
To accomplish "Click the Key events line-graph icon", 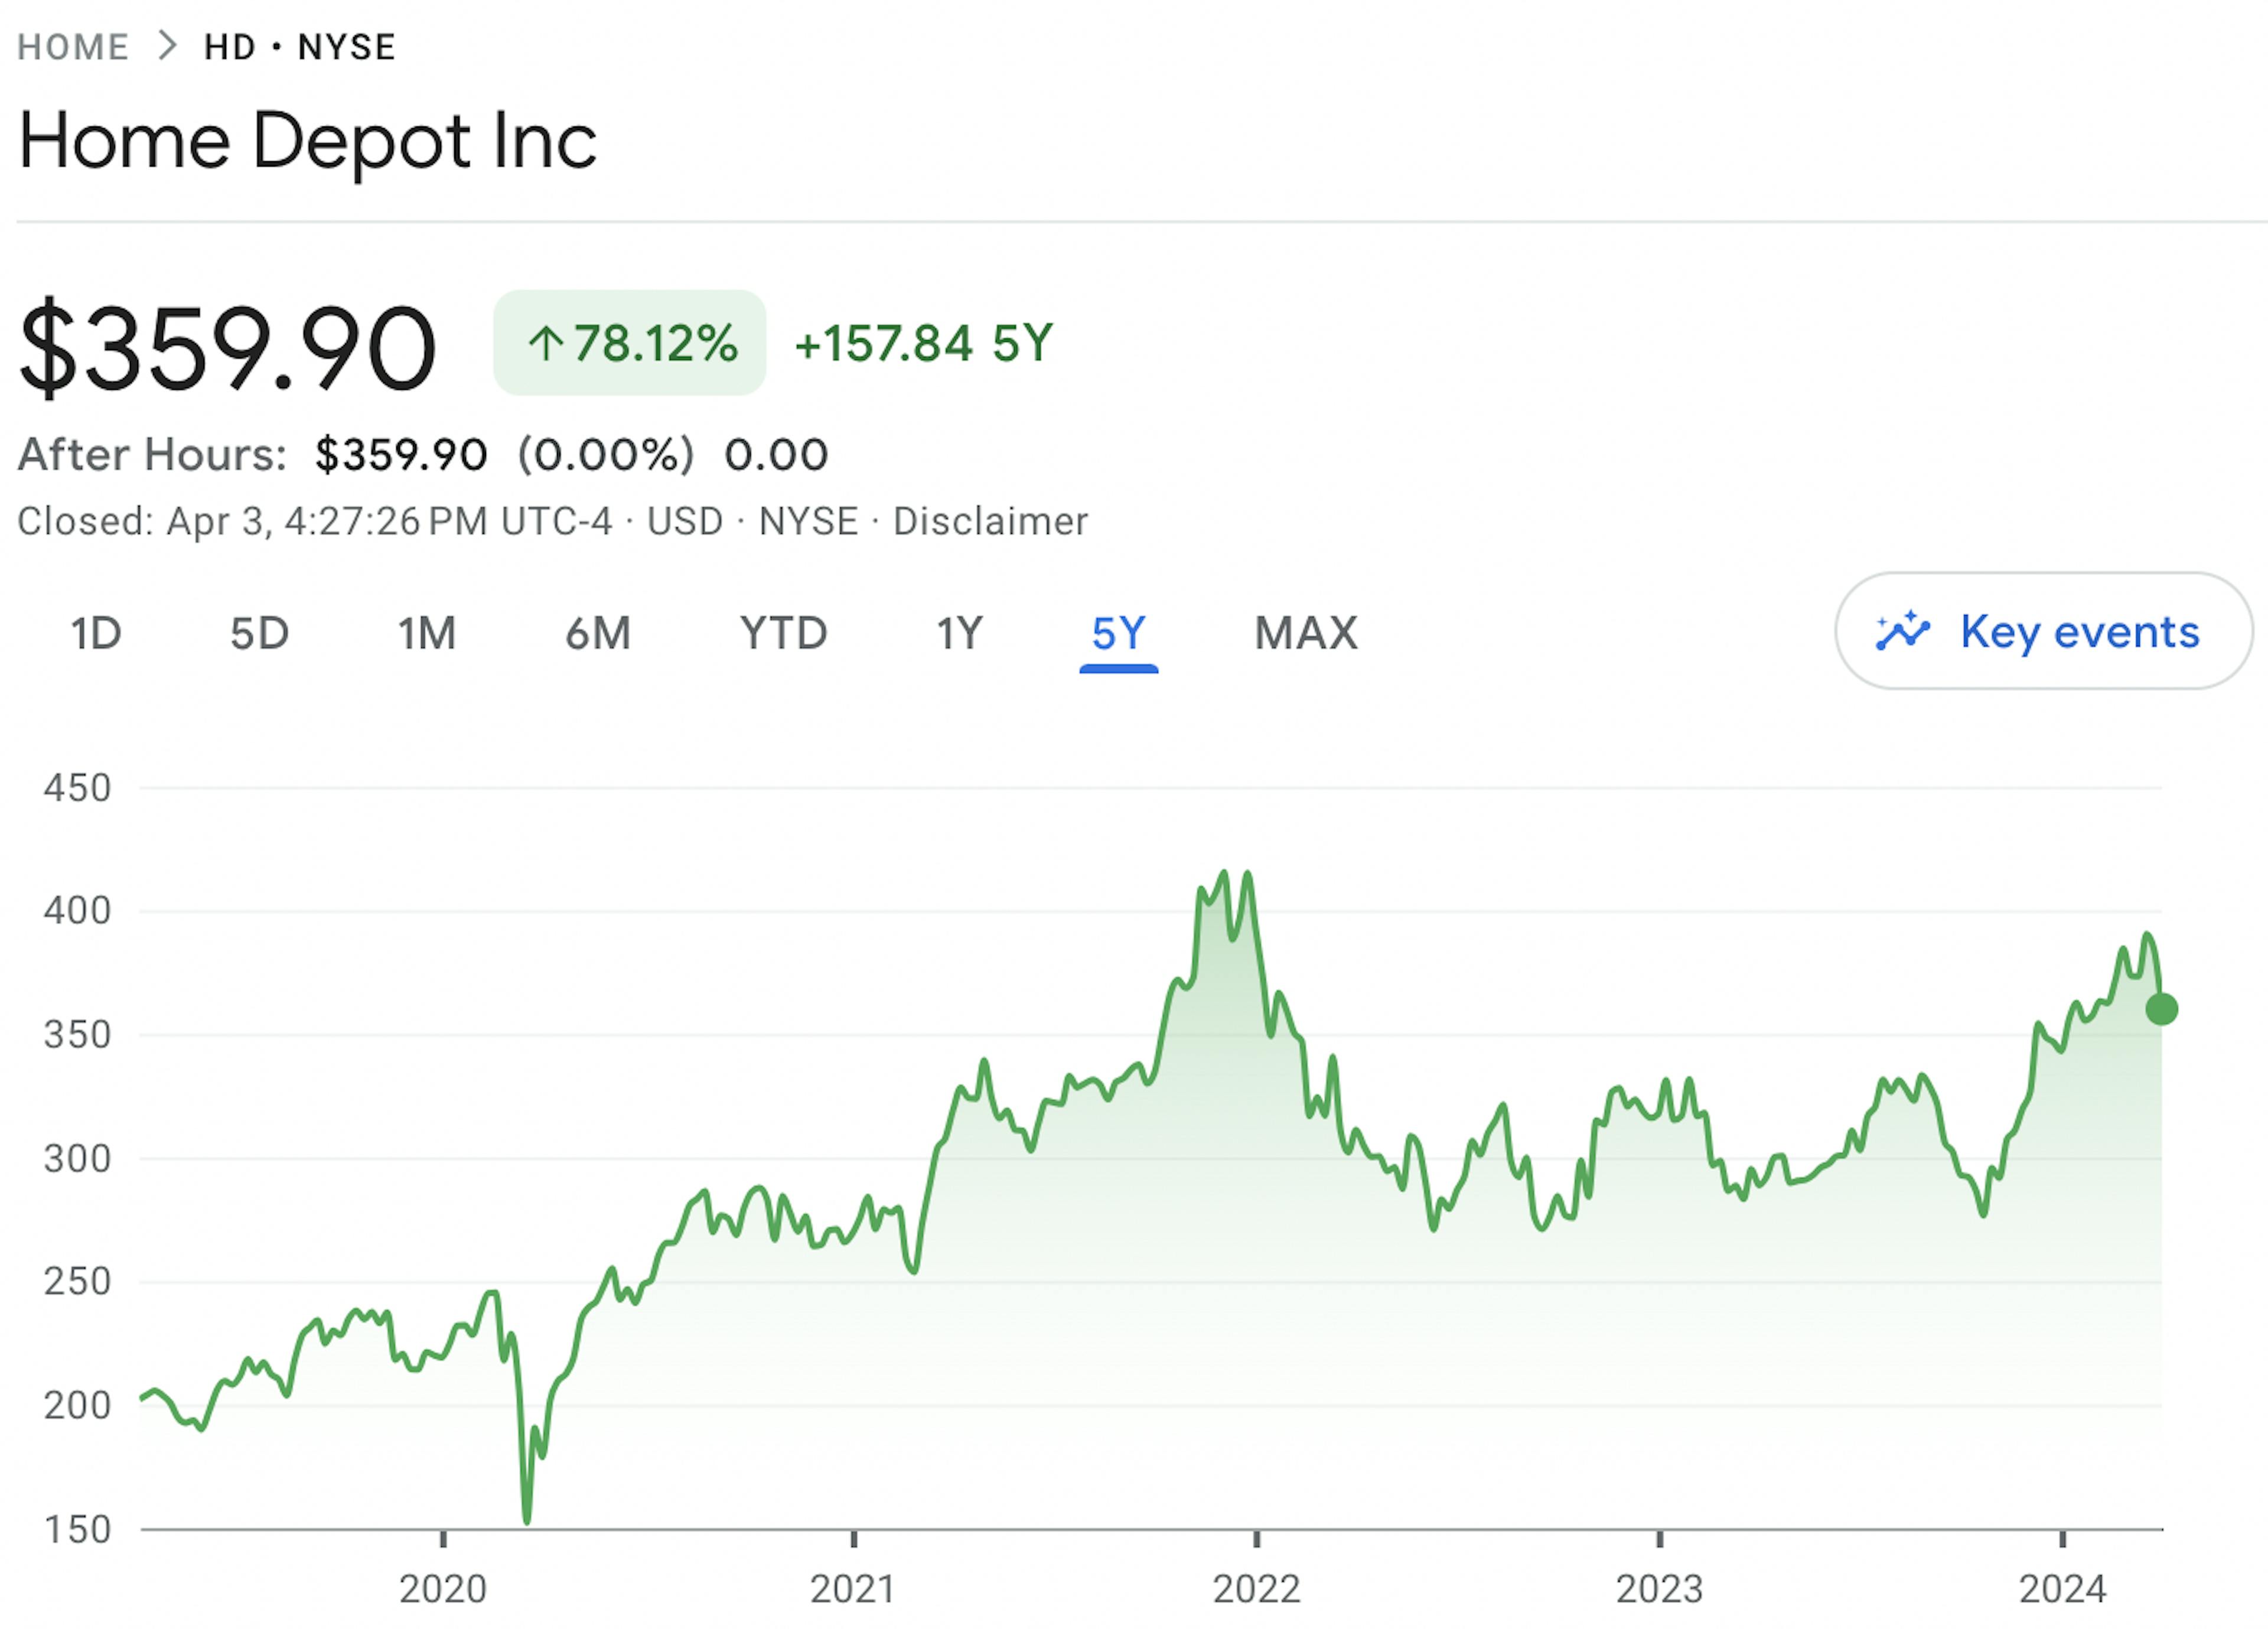I will point(1905,632).
